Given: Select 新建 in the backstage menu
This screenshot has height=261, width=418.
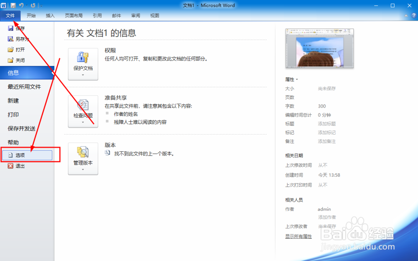Looking at the screenshot, I should pos(13,101).
